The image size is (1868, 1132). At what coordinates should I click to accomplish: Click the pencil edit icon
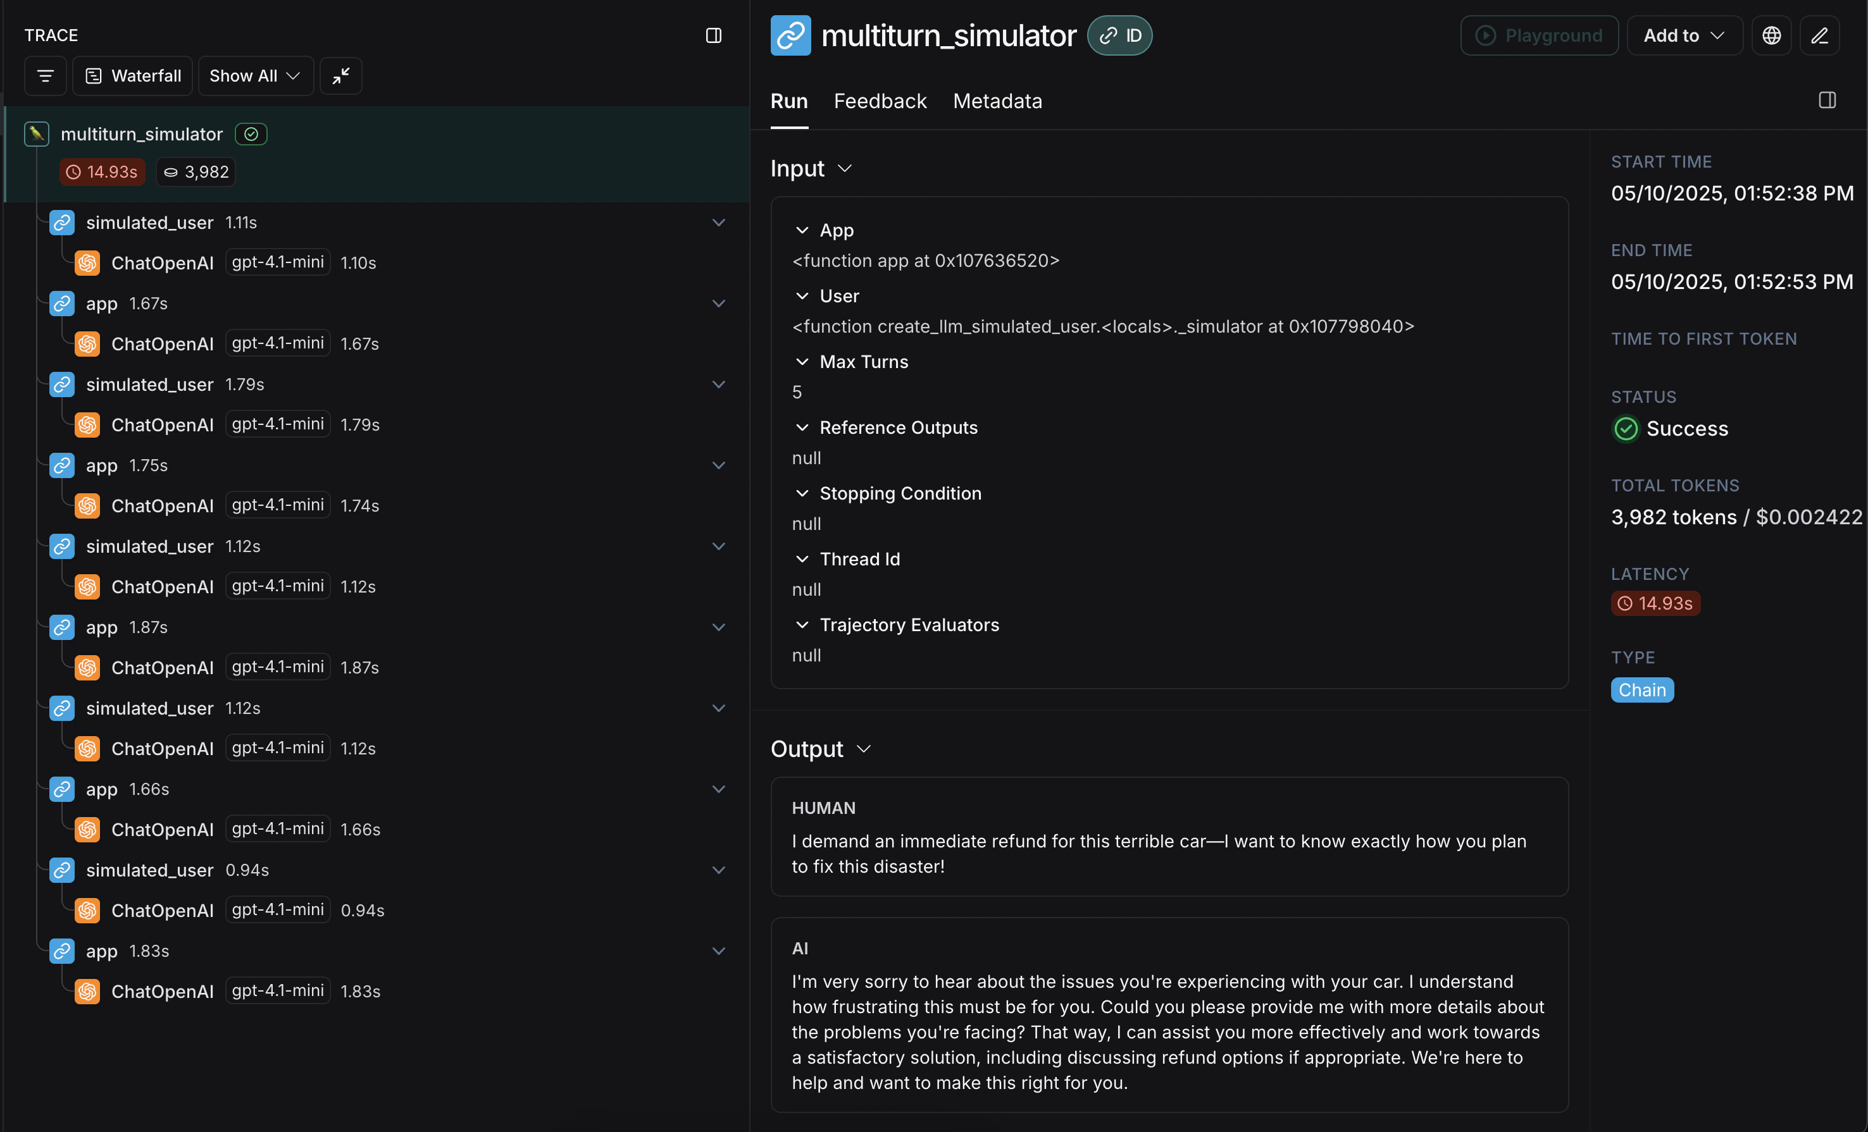click(x=1819, y=35)
